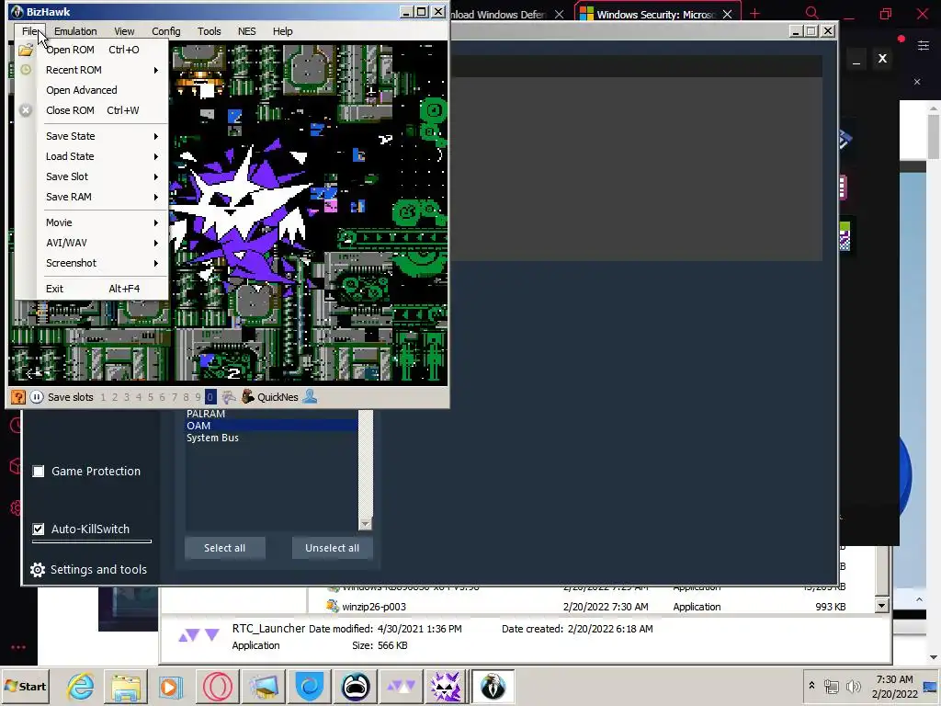The height and width of the screenshot is (706, 941).
Task: Select save slot 1 in status bar
Action: [103, 397]
